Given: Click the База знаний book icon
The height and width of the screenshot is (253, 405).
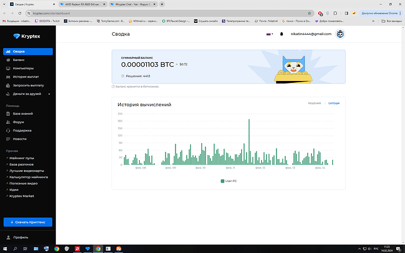Looking at the screenshot, I should coord(8,114).
